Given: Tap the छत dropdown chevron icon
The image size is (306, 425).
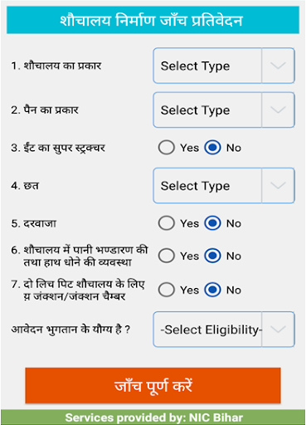Looking at the screenshot, I should [x=278, y=185].
